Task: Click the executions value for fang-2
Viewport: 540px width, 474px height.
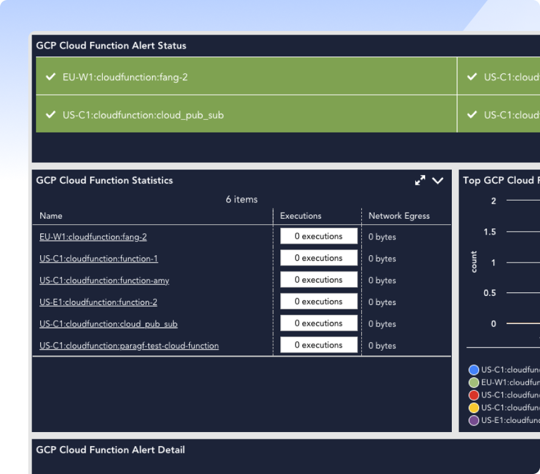Action: [319, 236]
